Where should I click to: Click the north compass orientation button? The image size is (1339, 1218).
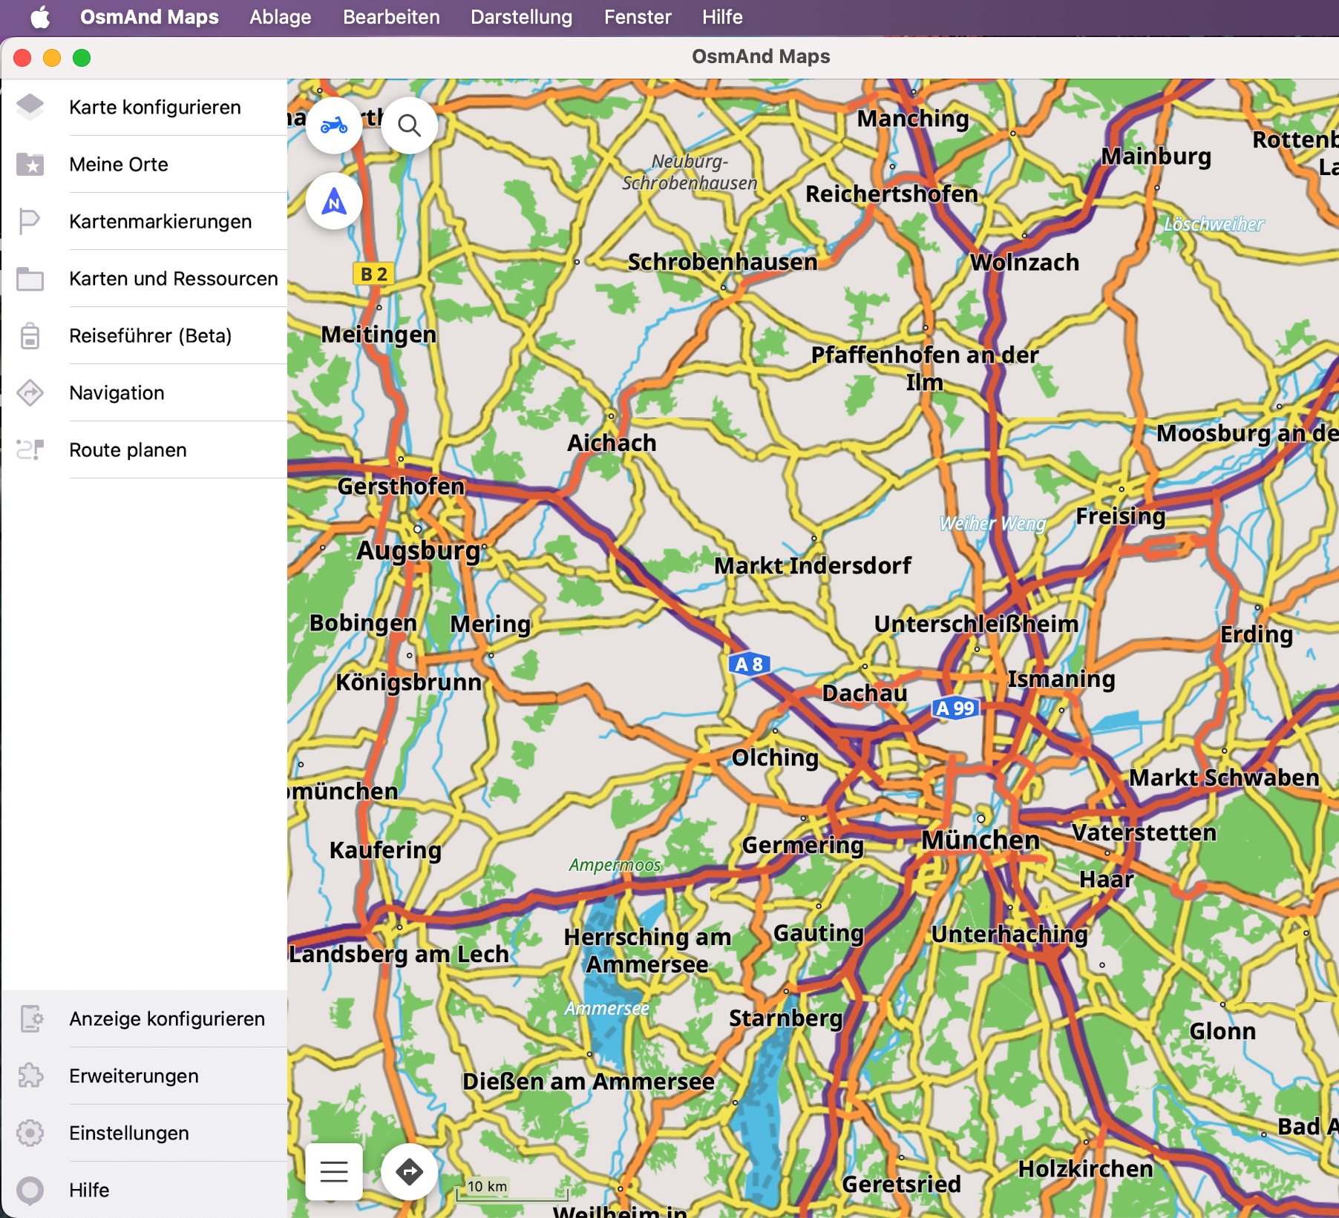coord(334,201)
